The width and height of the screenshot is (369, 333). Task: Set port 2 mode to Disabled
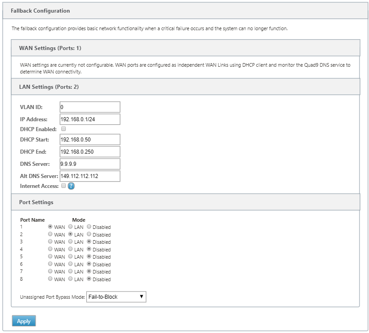[x=89, y=234]
